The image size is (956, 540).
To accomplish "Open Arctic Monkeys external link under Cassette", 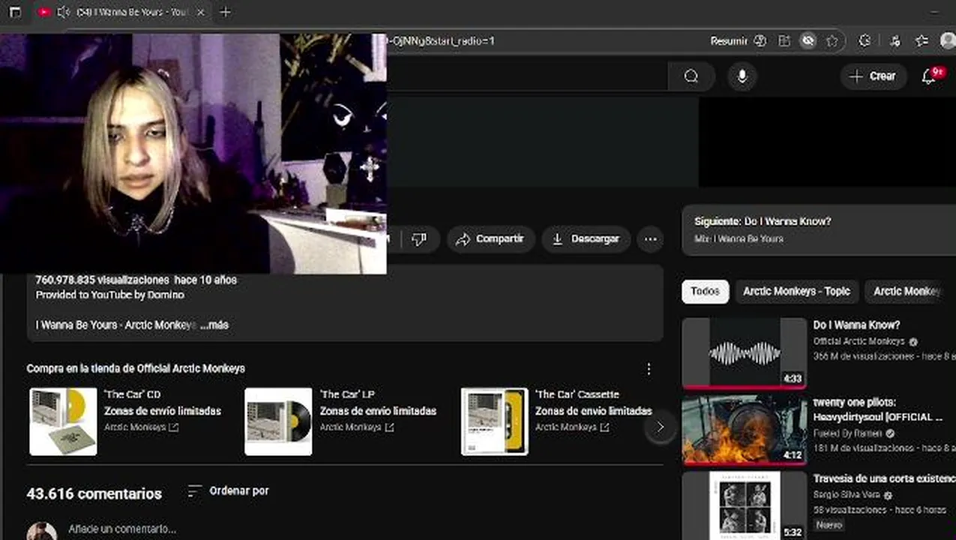I will click(572, 427).
